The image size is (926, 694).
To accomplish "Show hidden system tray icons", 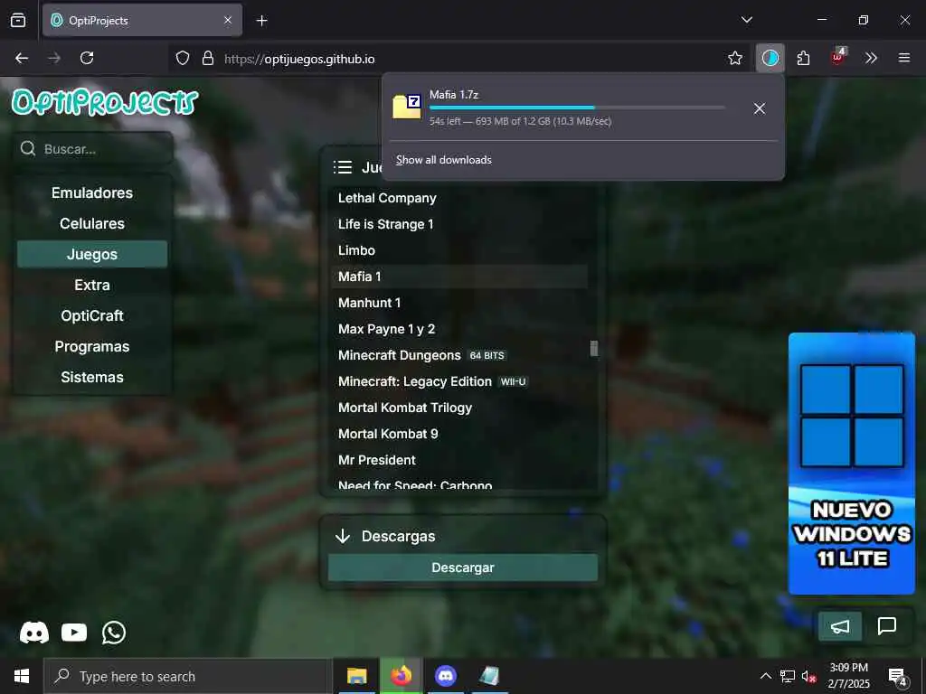I will (x=765, y=676).
